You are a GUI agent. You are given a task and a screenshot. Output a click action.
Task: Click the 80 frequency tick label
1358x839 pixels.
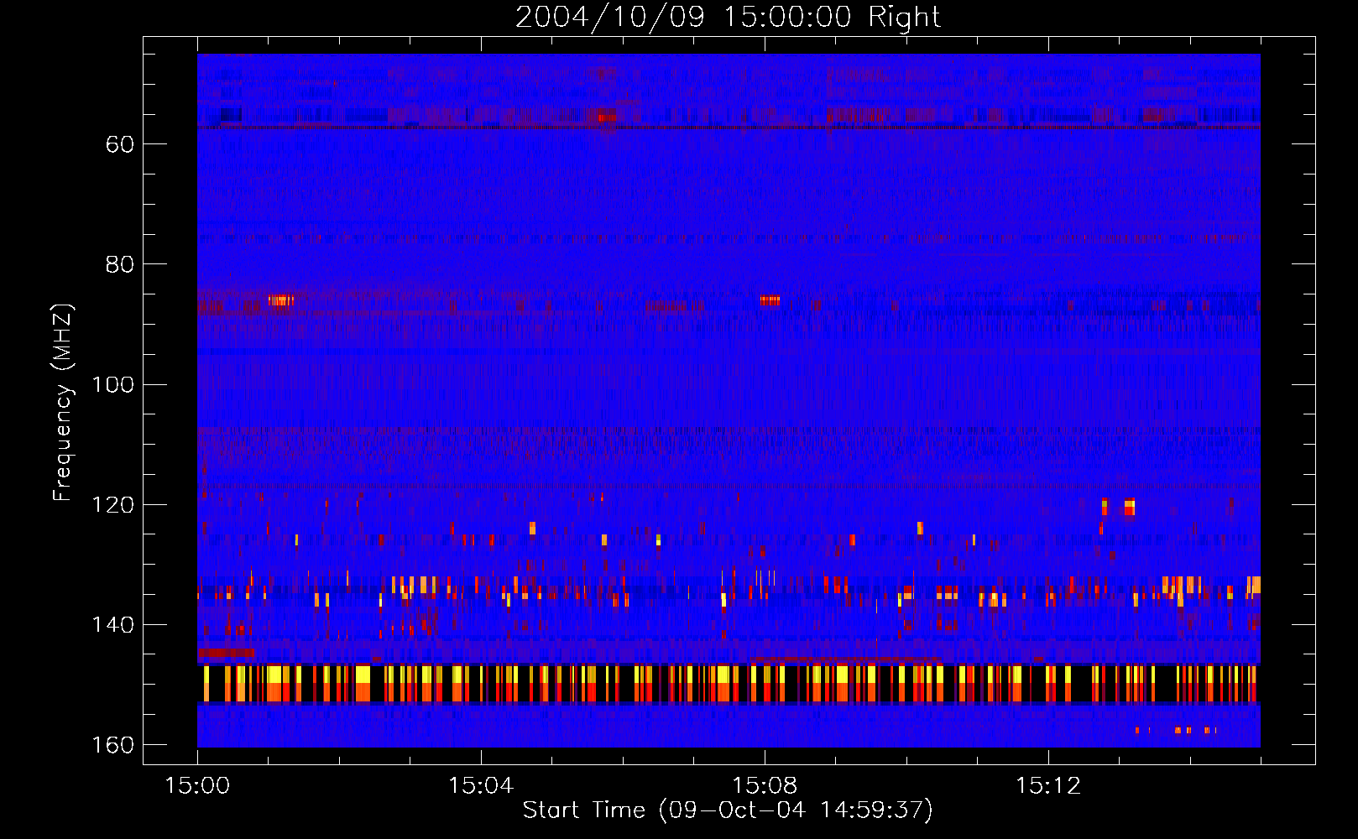coord(120,264)
